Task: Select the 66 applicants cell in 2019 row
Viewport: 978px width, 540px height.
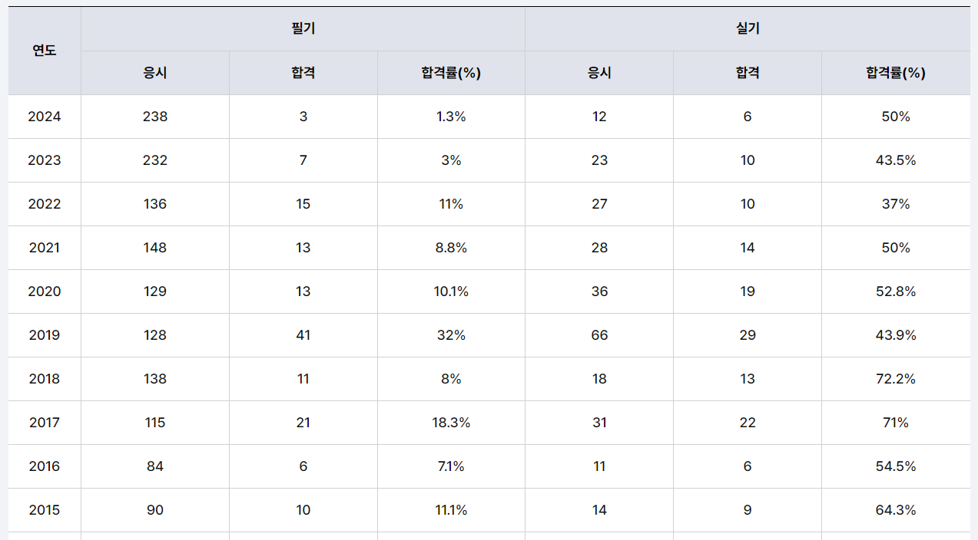Action: [x=599, y=335]
